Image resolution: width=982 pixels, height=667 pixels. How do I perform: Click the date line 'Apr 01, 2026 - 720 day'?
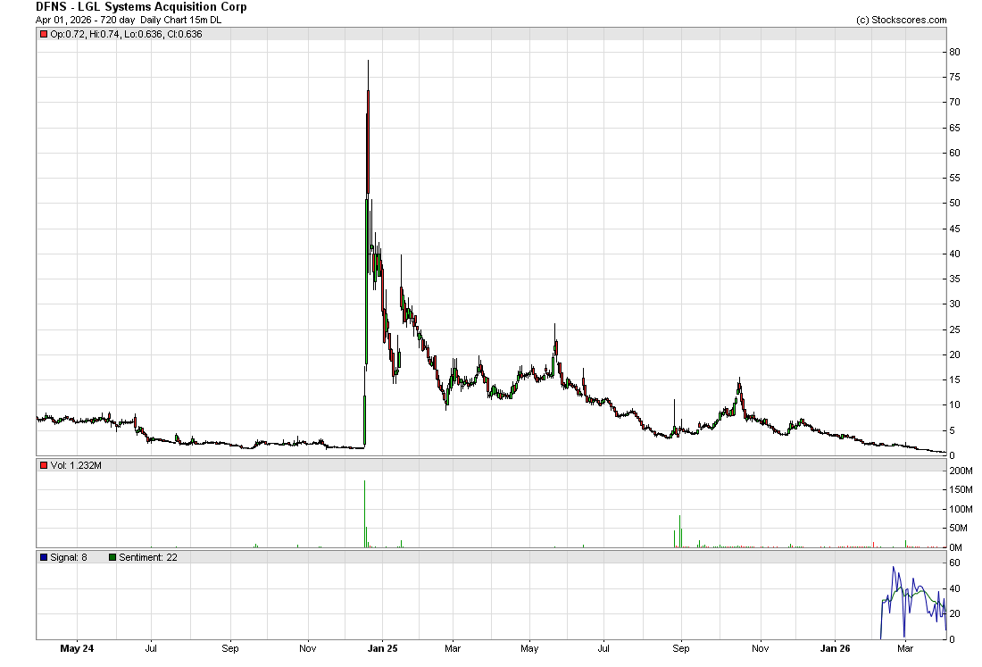click(x=85, y=20)
